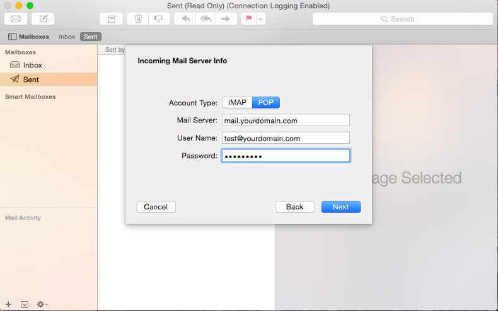Open the gear action menu
Viewport: 498px width, 311px height.
(42, 304)
